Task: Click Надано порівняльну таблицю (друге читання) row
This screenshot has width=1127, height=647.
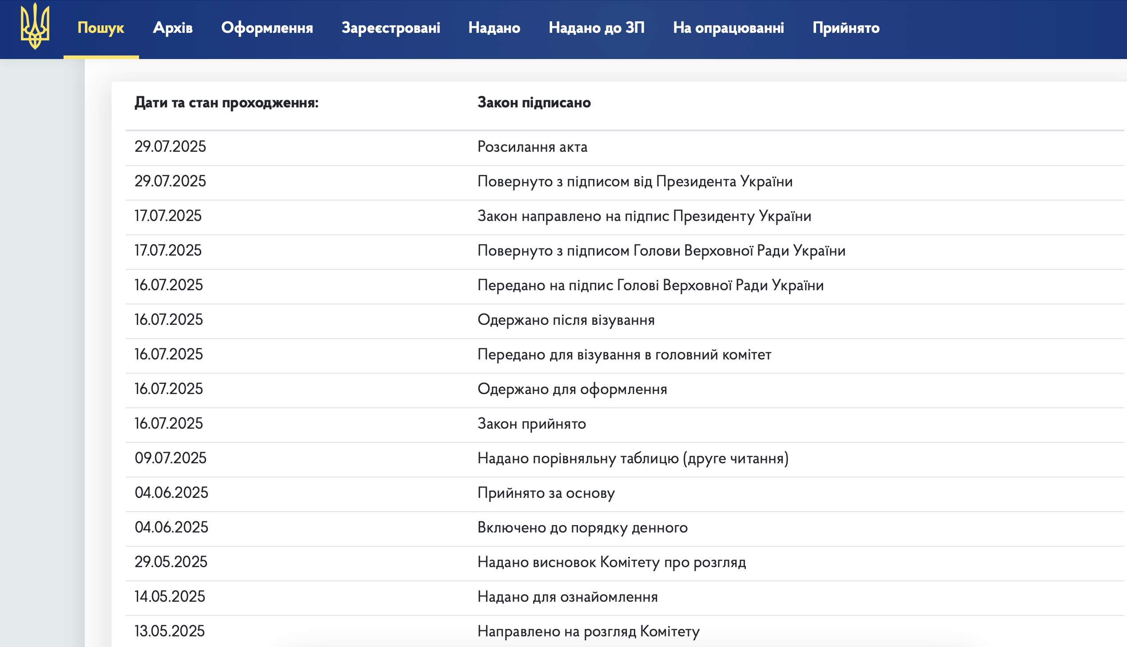Action: pyautogui.click(x=633, y=458)
